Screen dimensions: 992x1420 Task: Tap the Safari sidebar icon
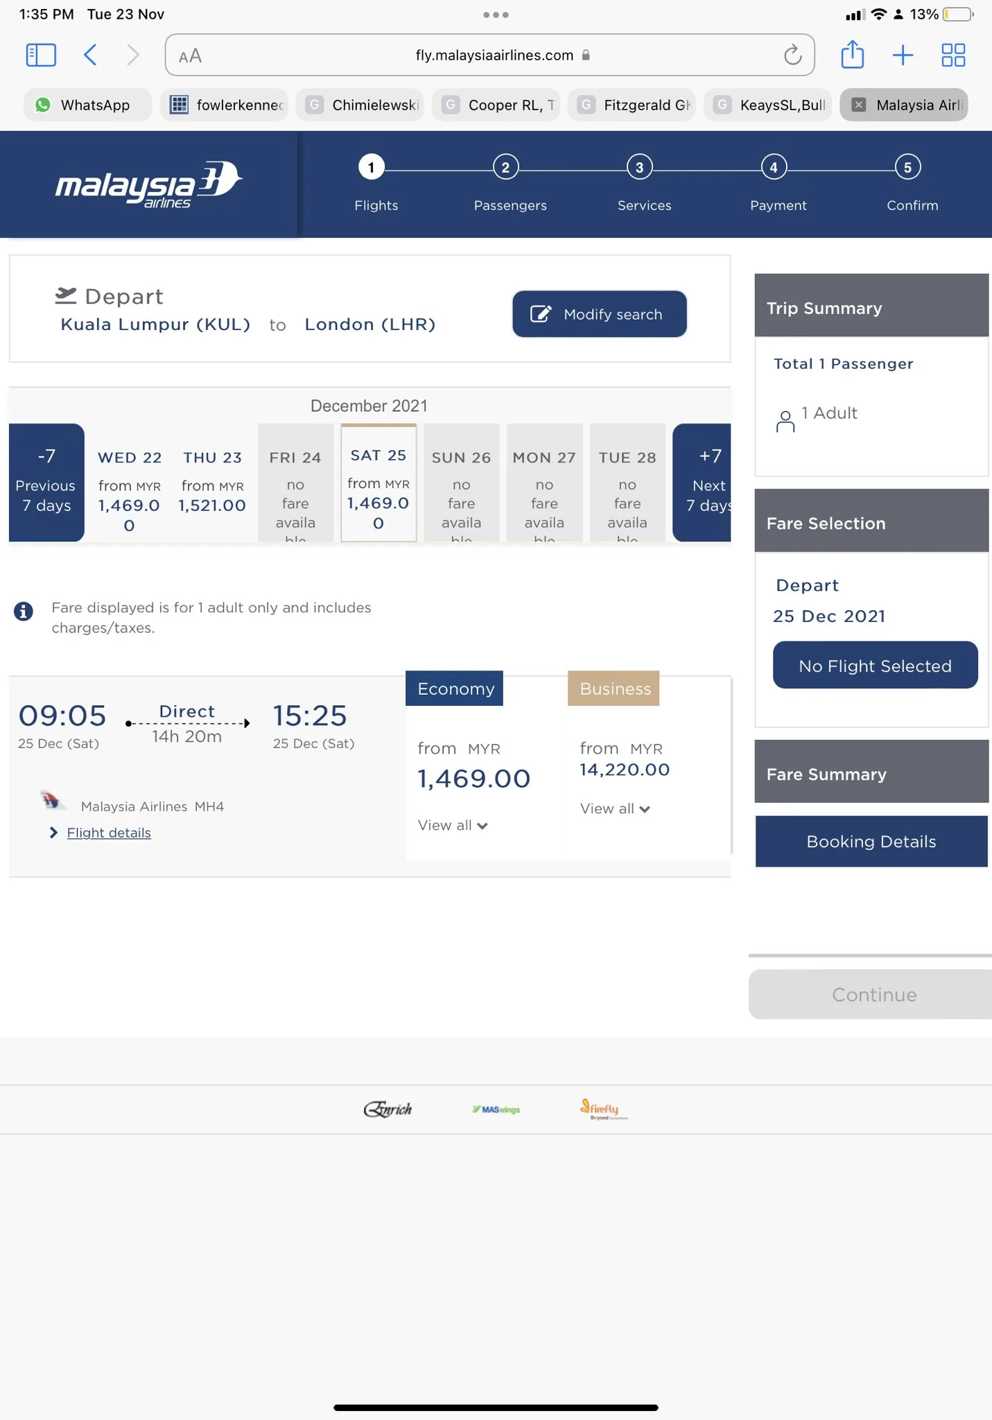[41, 55]
